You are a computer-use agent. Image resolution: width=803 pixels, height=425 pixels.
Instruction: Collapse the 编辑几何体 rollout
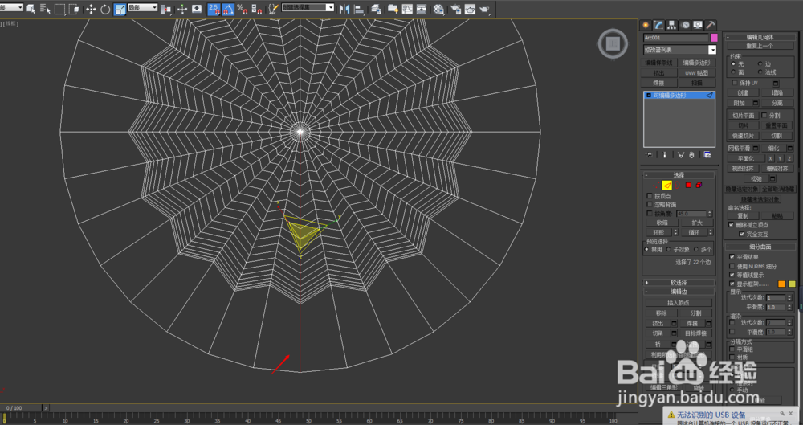coord(760,37)
